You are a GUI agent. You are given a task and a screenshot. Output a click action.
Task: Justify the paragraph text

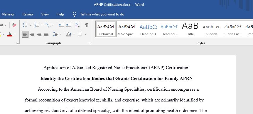[x=46, y=34]
